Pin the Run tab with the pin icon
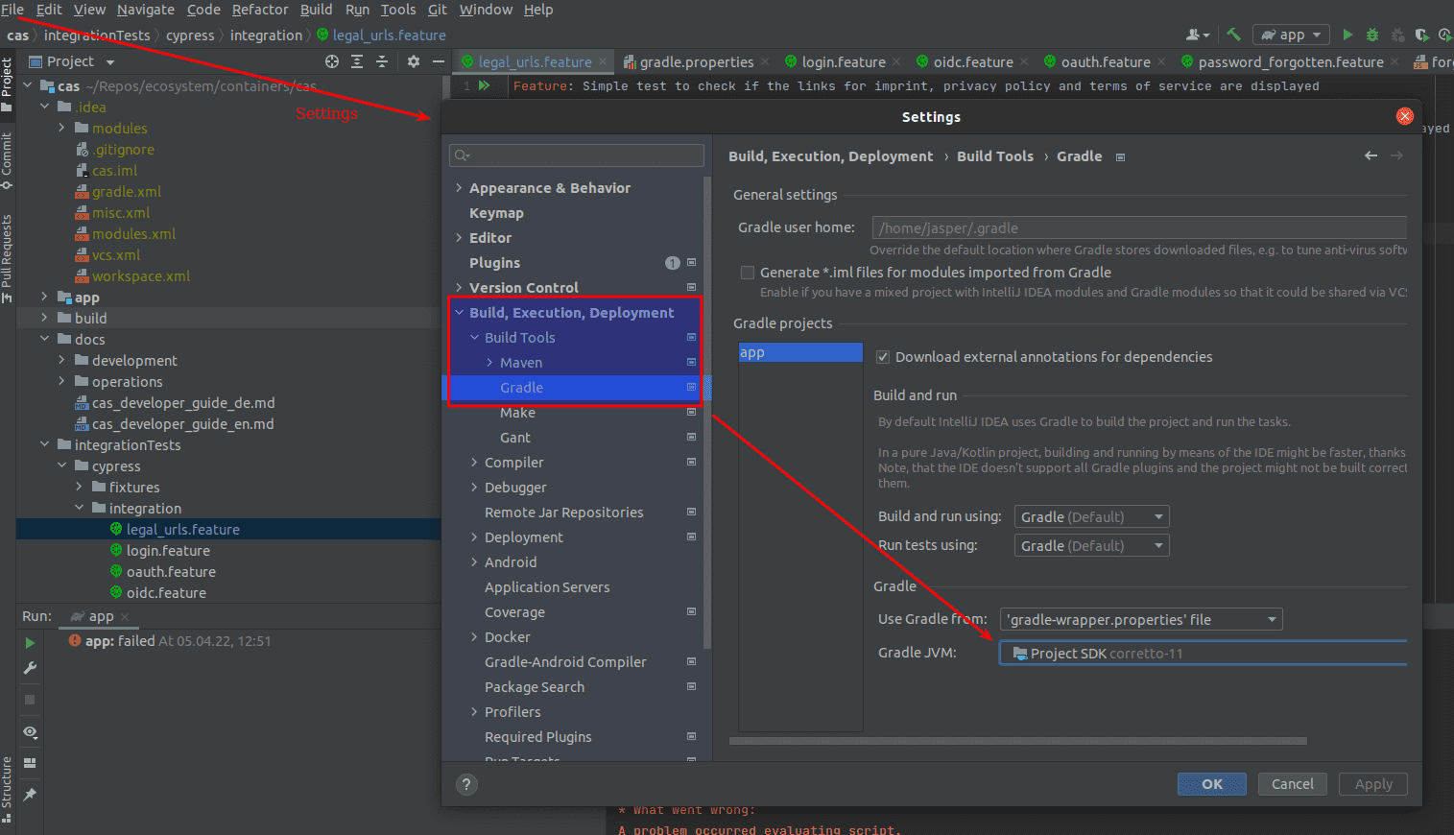The image size is (1454, 835). (x=30, y=794)
